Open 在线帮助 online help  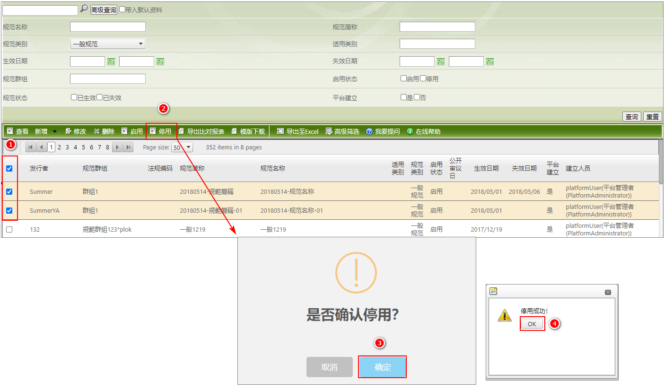(423, 131)
